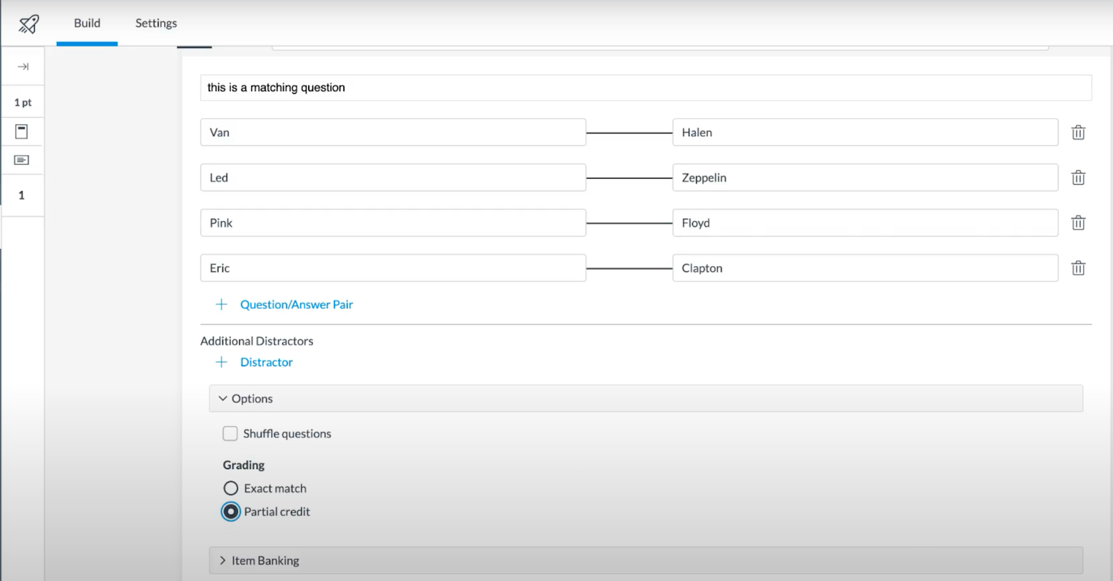Click the calculator-style icon in the sidebar

[x=22, y=131]
